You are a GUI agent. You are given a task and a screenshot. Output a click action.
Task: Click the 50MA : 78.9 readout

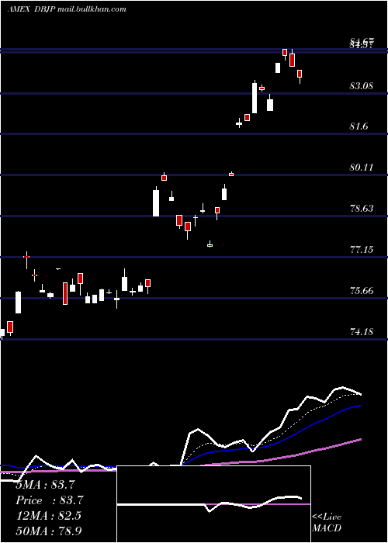[x=49, y=531]
